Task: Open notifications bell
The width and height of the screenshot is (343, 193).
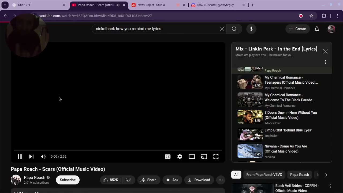Action: pos(317,29)
